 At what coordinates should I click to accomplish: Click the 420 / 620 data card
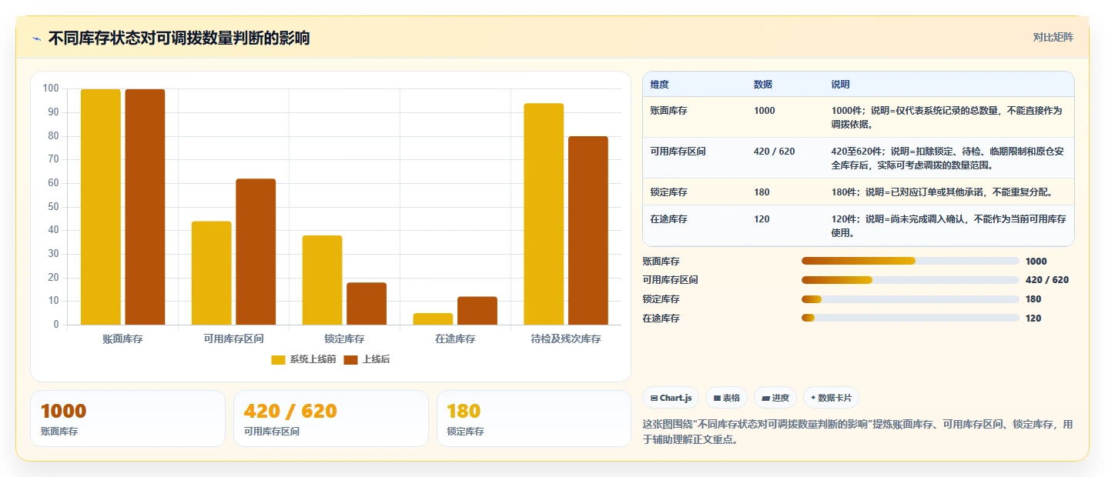pos(331,419)
